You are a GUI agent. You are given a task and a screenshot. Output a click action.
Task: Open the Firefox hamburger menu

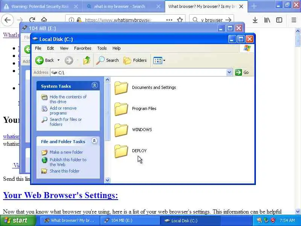294,20
